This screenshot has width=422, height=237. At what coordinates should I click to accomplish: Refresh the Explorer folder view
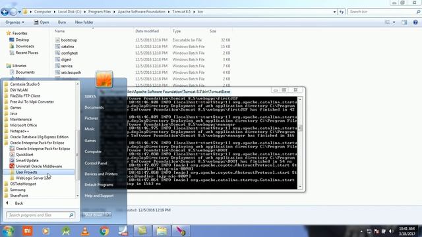point(342,12)
